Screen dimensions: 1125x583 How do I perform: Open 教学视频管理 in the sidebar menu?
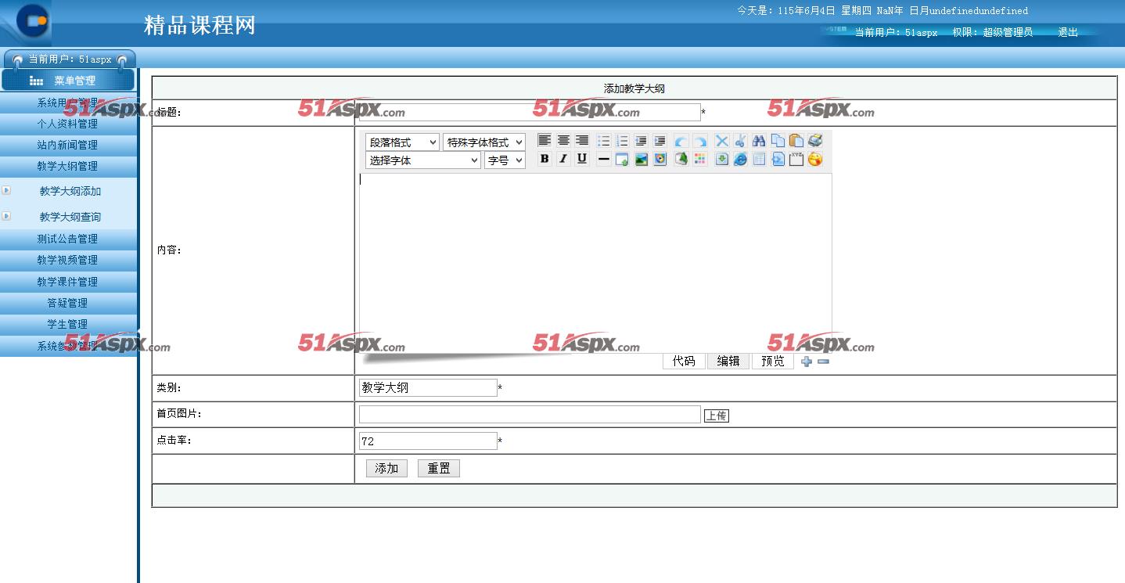pyautogui.click(x=67, y=260)
